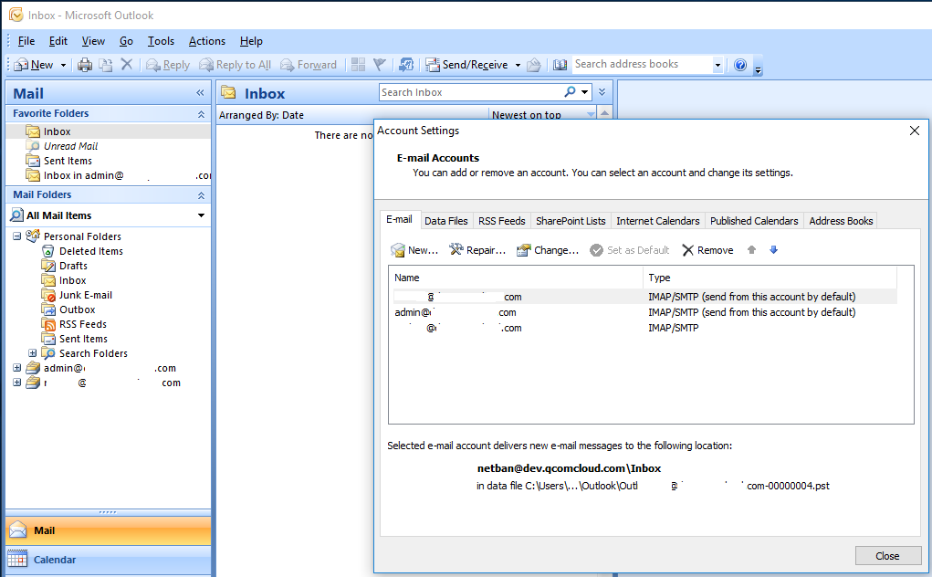The image size is (932, 577).
Task: Click the blue Help question icon
Action: point(740,64)
